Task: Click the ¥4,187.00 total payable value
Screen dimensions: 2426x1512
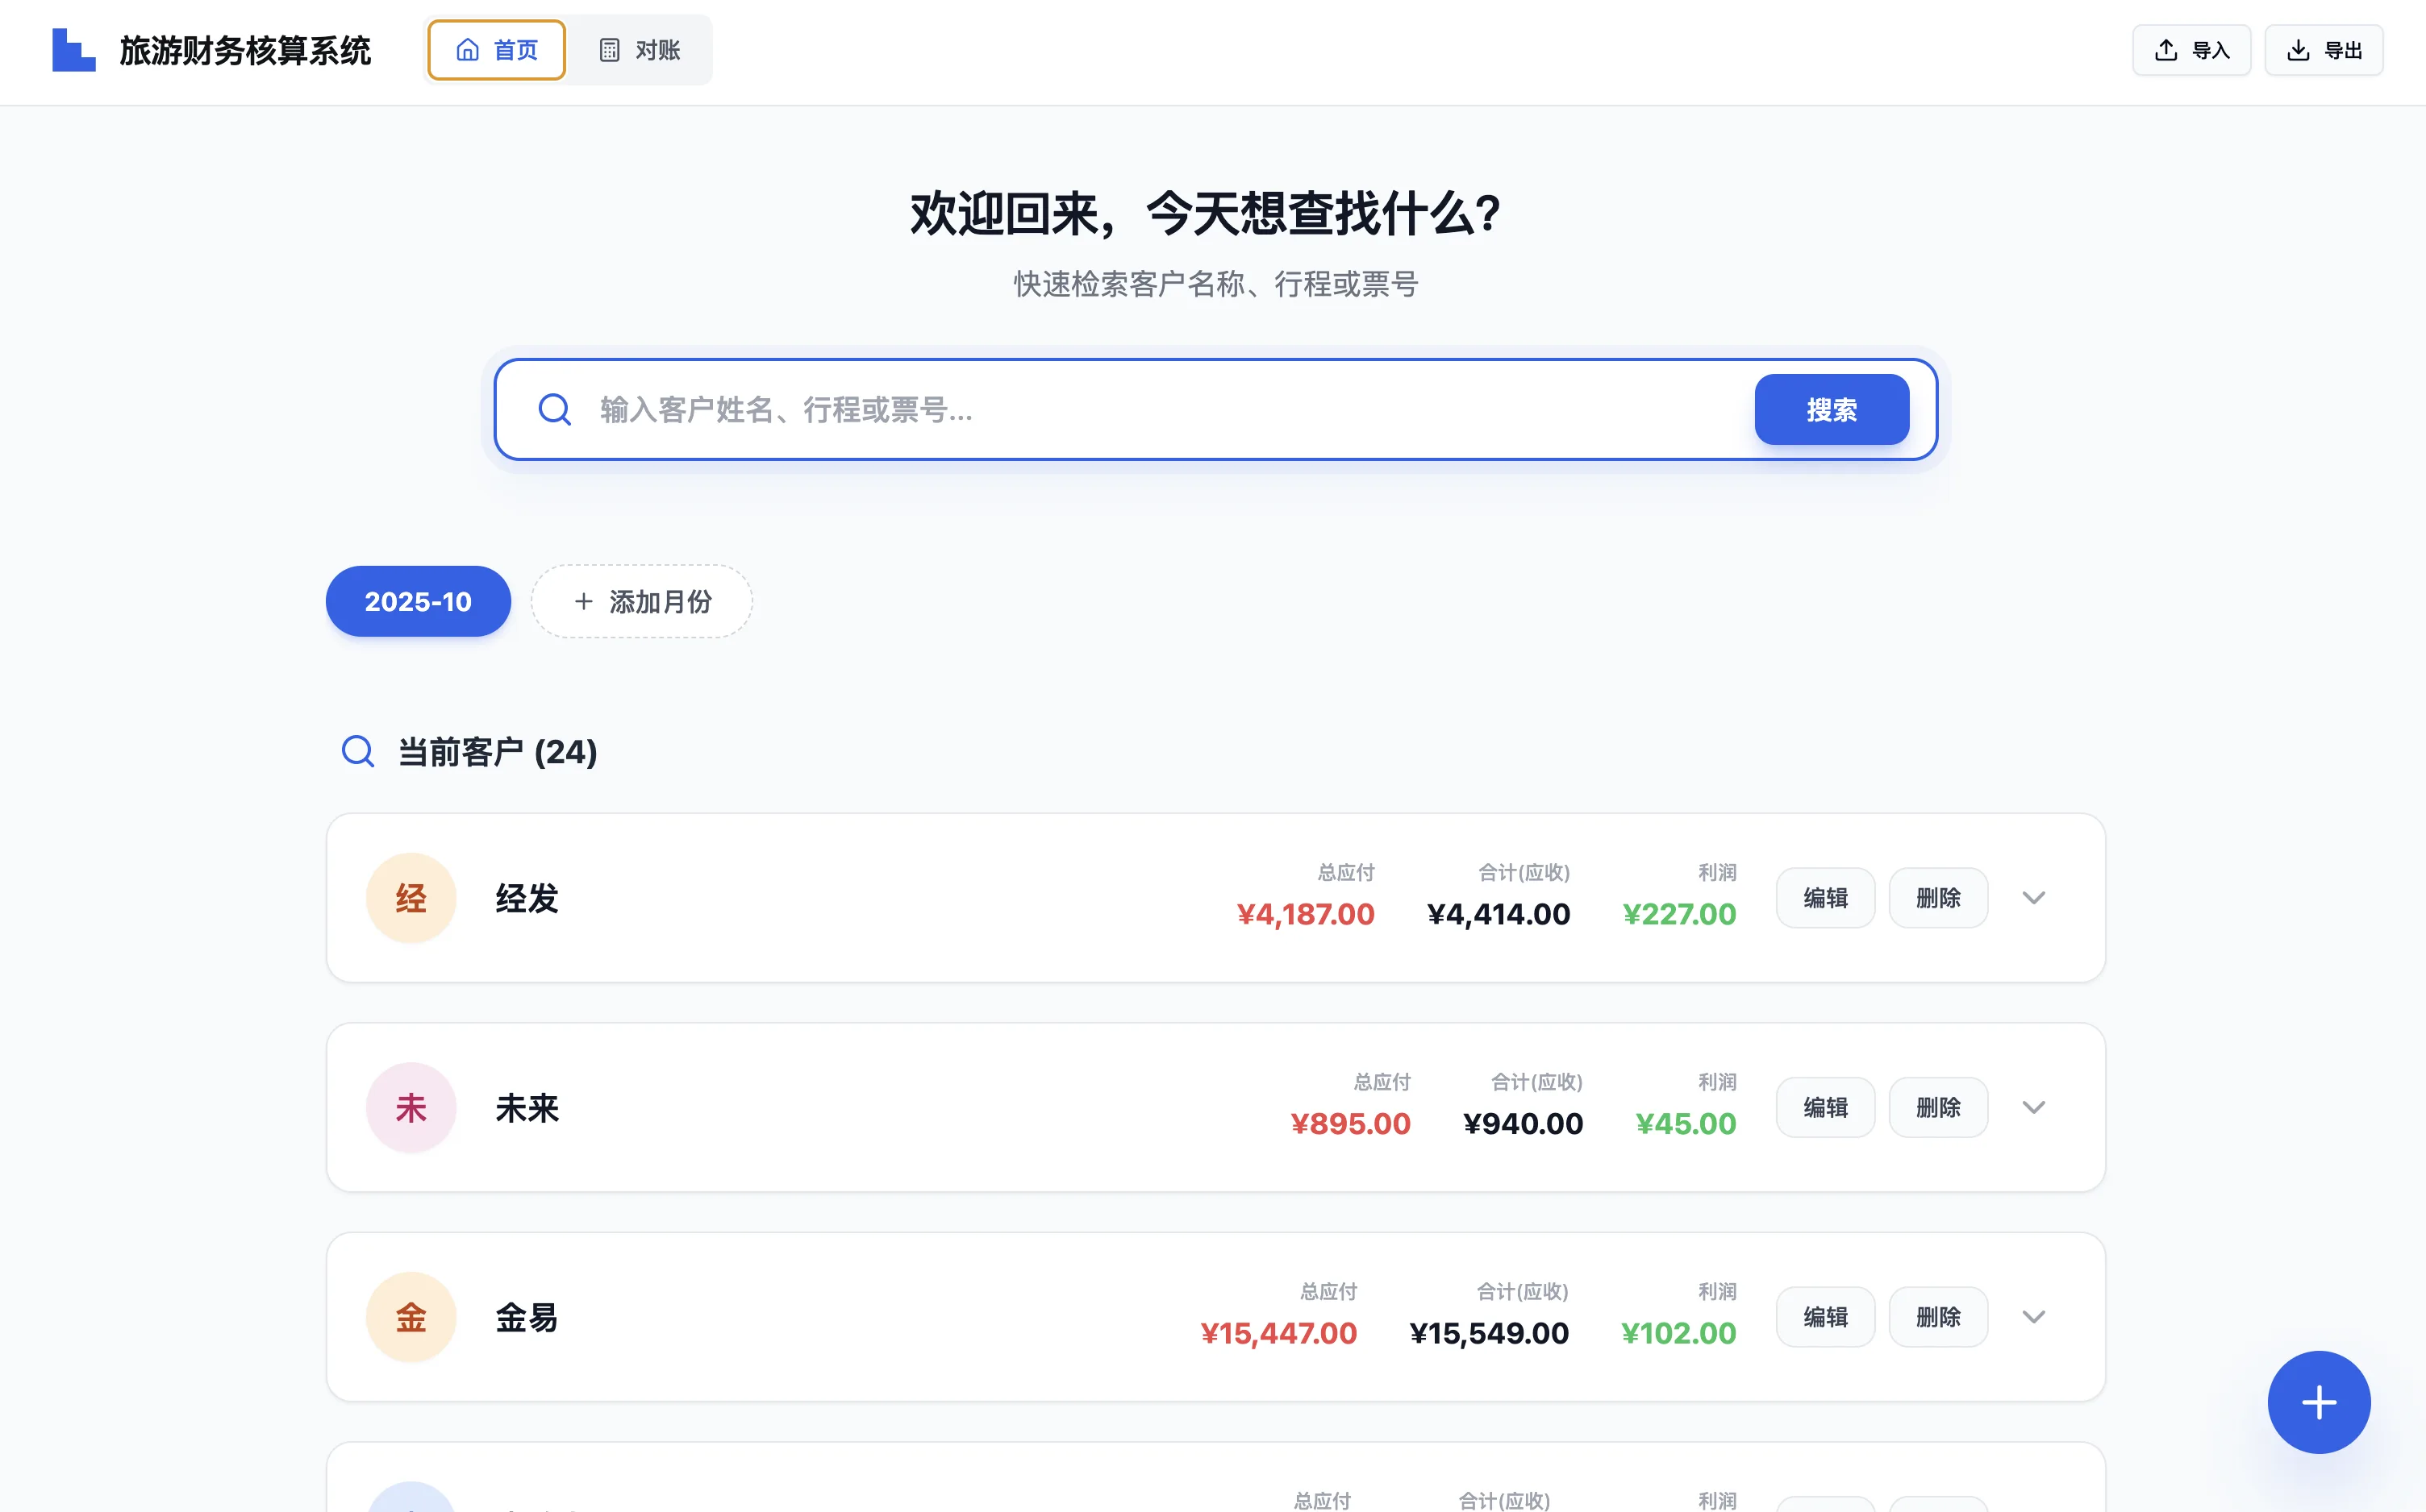Action: click(1306, 914)
